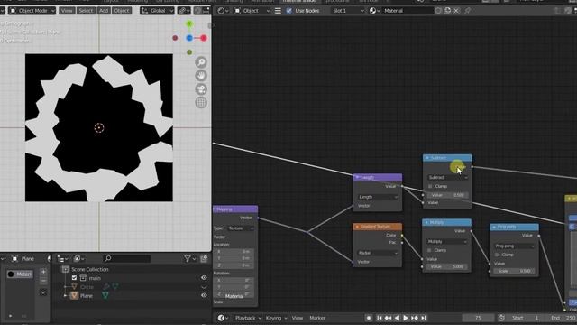Click the green mesh data icon beside Plane
Image resolution: width=577 pixels, height=325 pixels.
pyautogui.click(x=105, y=295)
